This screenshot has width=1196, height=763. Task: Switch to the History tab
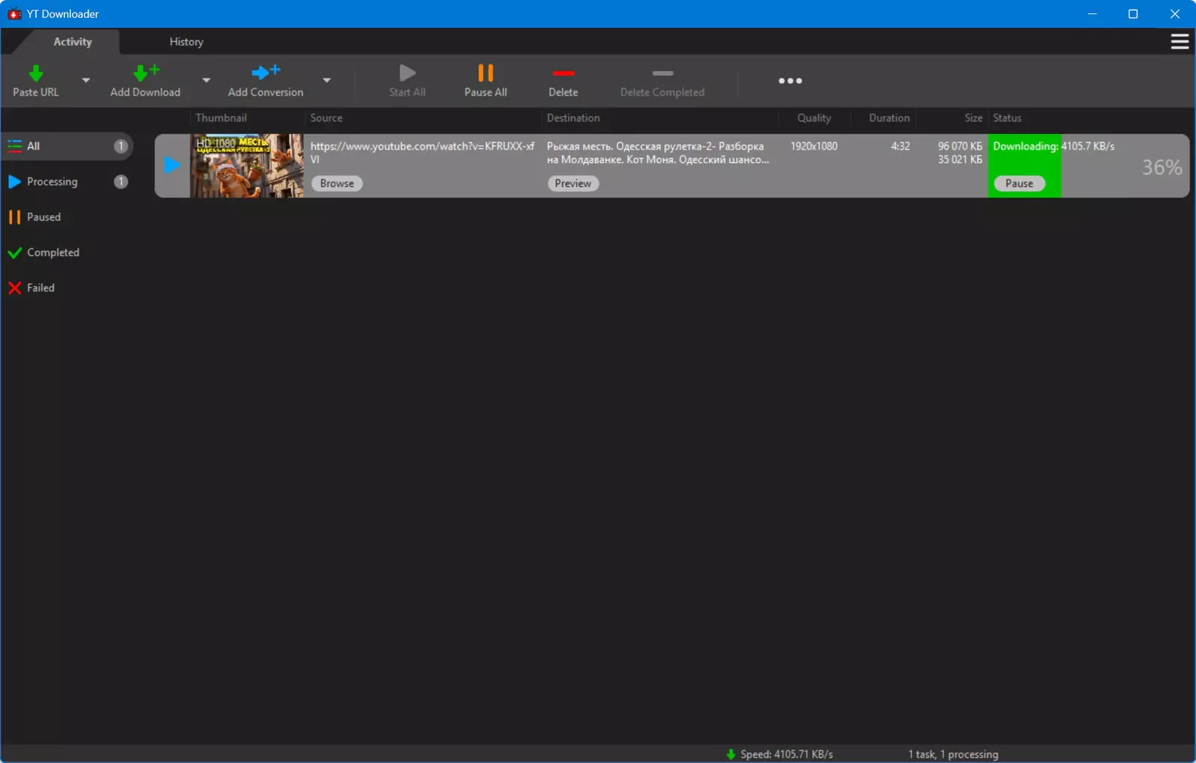coord(186,42)
